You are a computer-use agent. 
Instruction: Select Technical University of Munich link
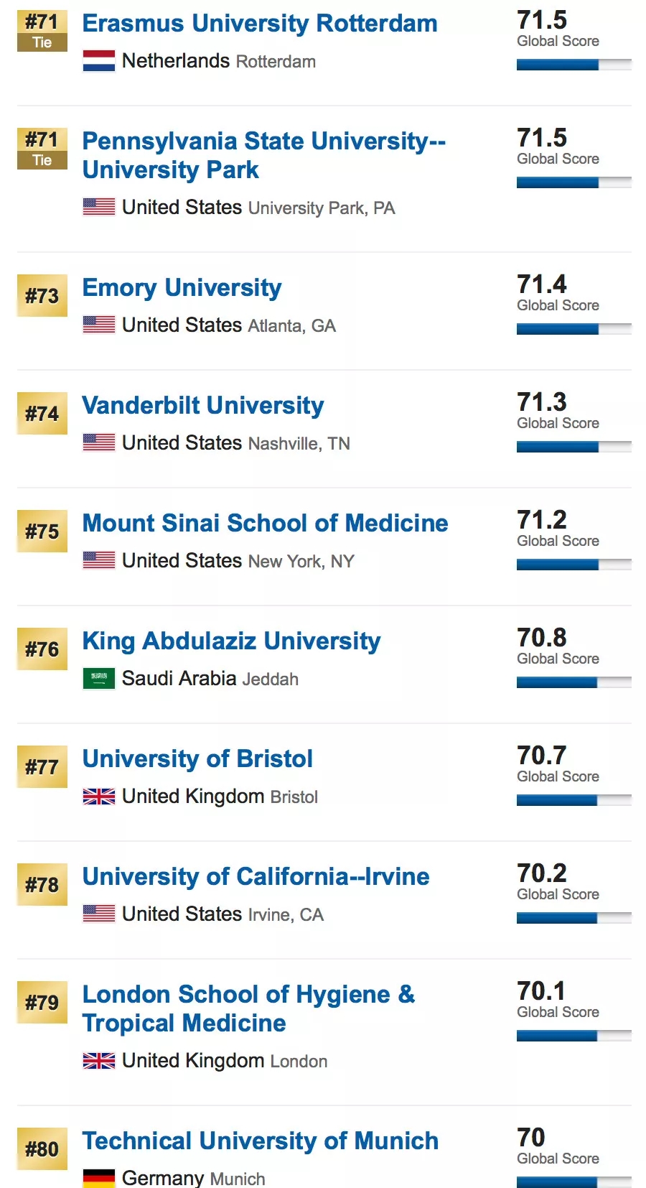(260, 1141)
